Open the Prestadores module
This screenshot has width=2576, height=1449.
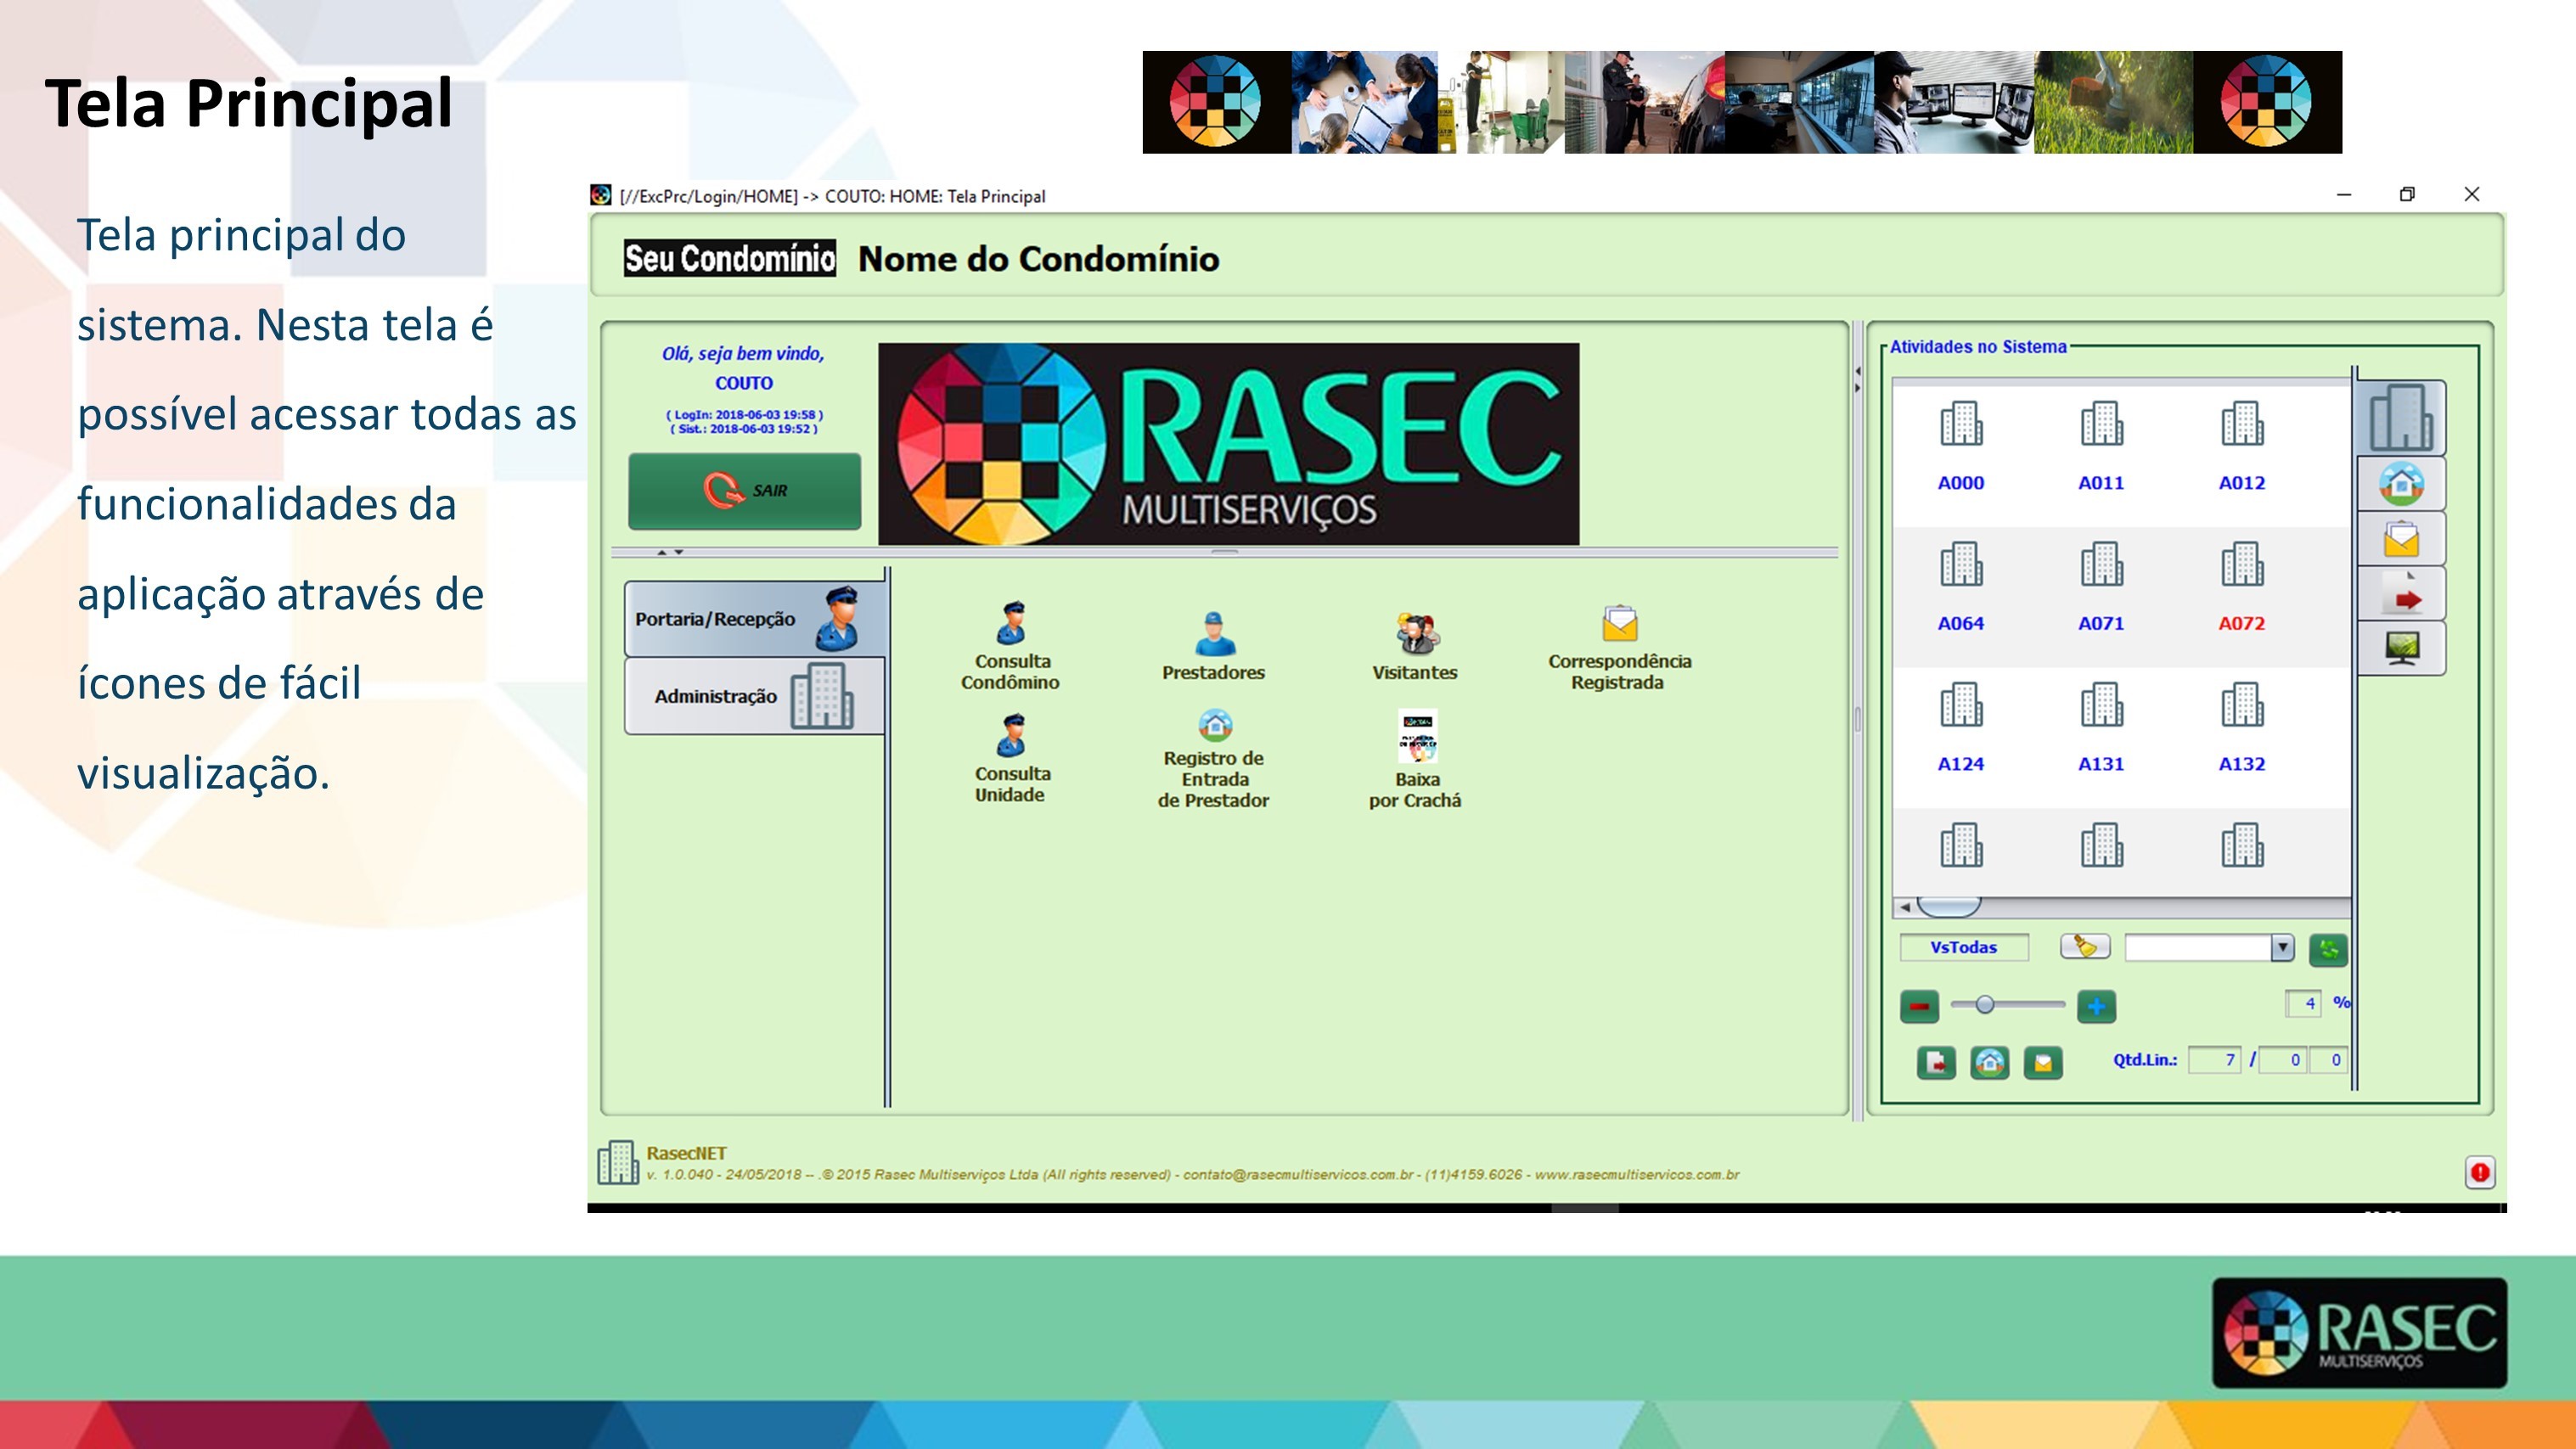(x=1213, y=635)
